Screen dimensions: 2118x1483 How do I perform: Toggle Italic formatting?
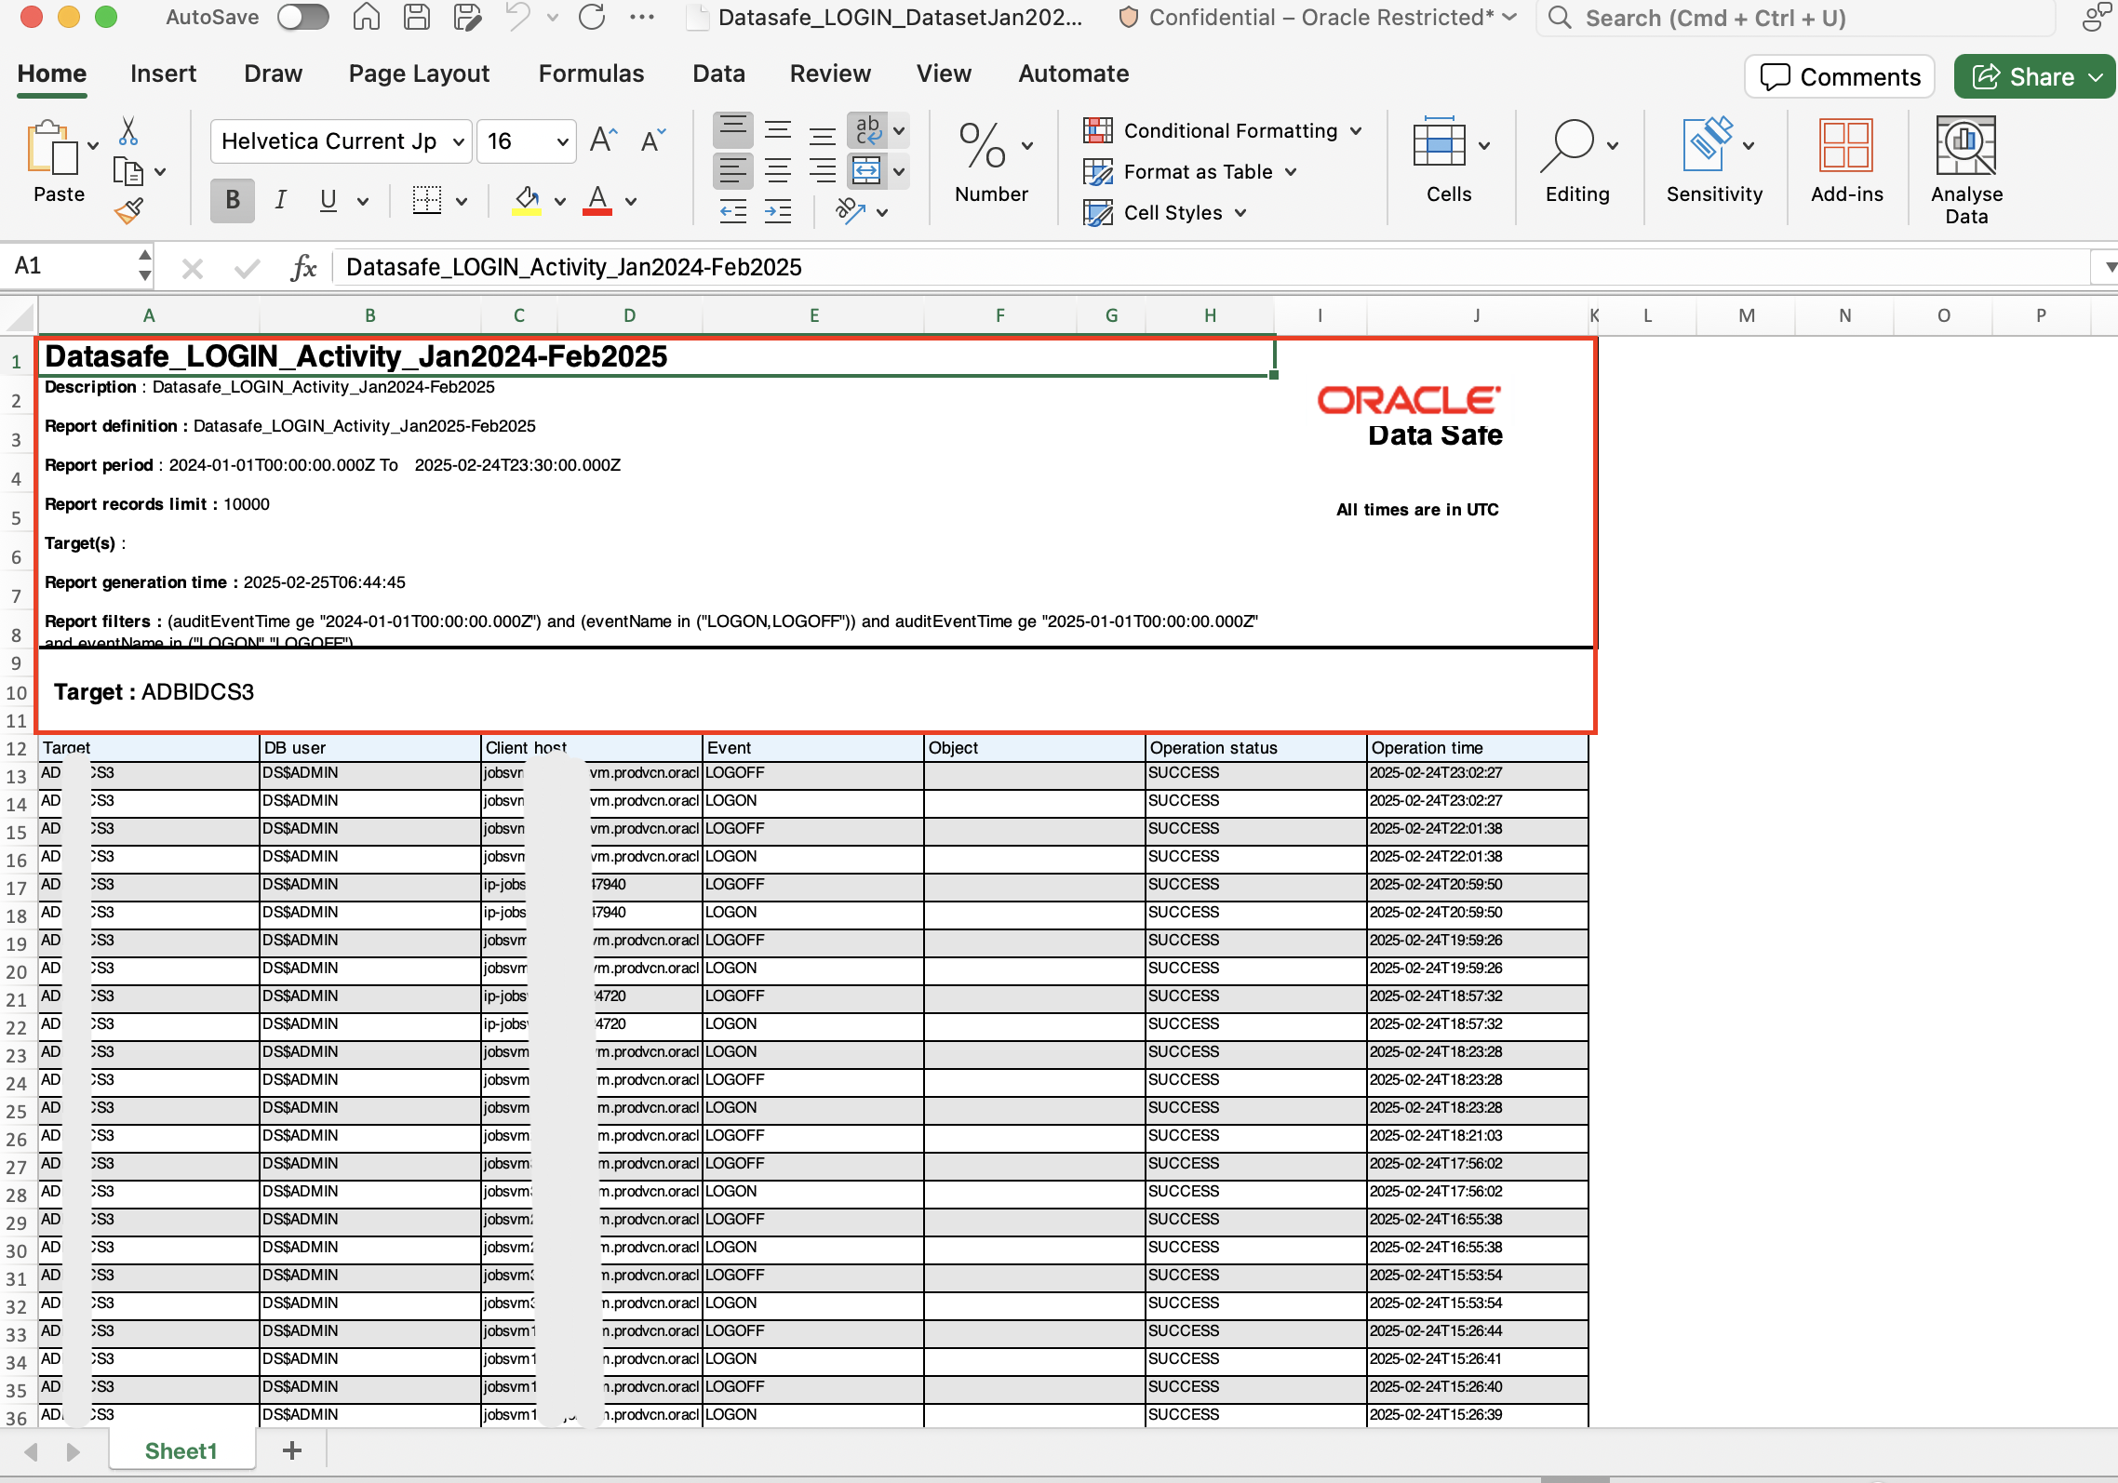(x=280, y=200)
